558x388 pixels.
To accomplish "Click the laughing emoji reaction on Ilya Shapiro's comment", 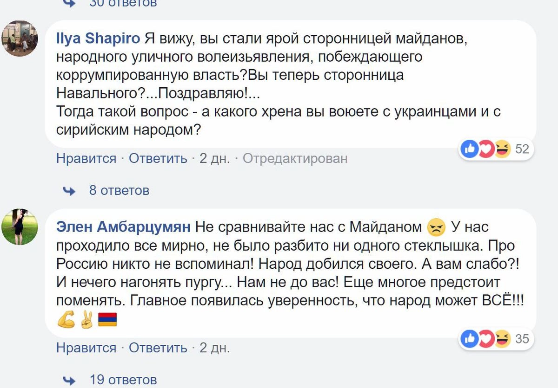I will pos(502,149).
